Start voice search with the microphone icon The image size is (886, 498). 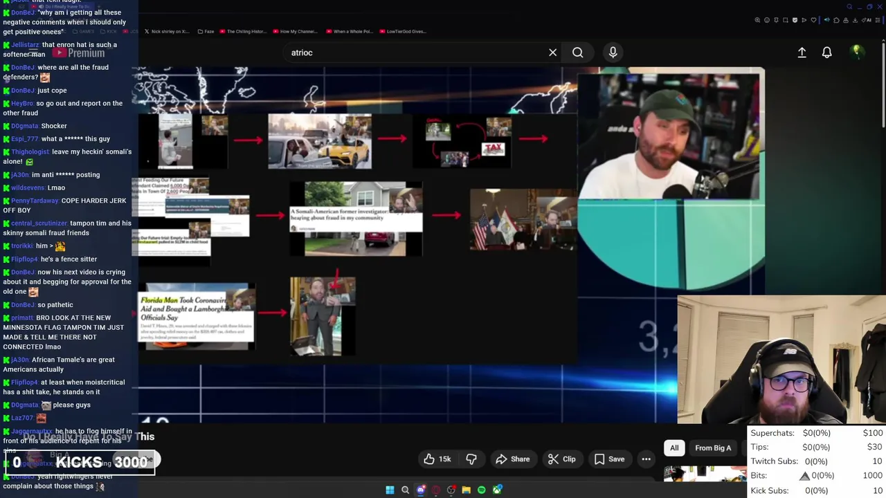[613, 53]
